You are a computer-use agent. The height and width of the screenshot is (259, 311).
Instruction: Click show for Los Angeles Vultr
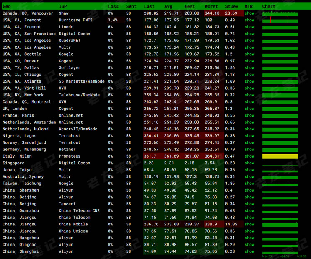pyautogui.click(x=249, y=47)
